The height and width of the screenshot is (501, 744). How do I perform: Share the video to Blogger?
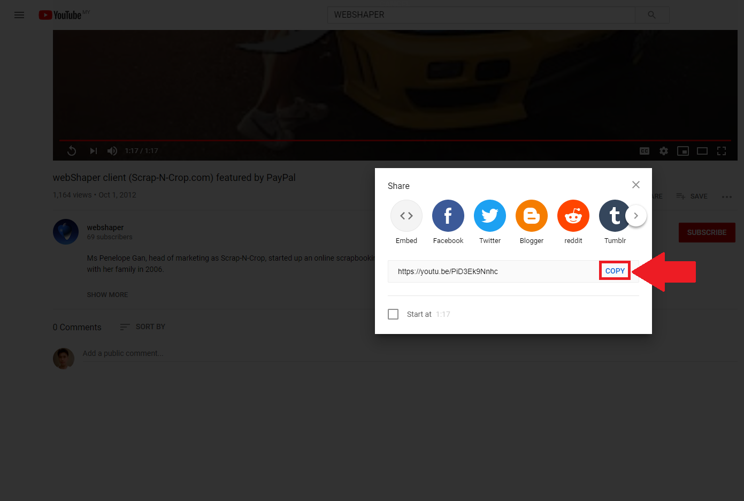[532, 222]
